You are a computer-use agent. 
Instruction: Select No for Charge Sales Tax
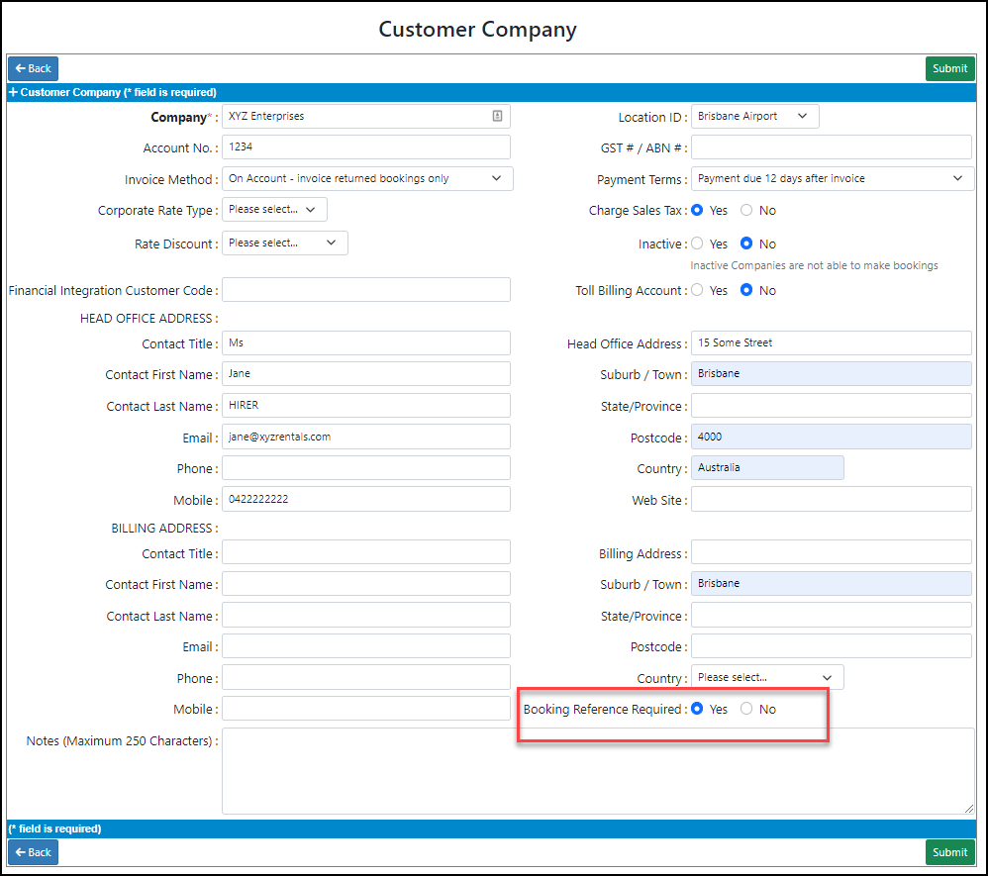(746, 210)
